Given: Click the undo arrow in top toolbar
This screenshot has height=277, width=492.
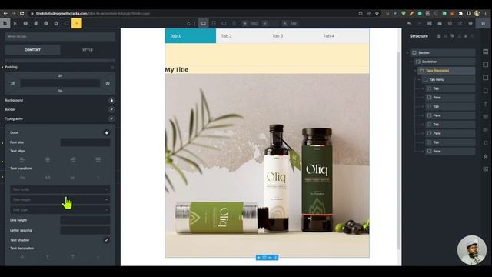Looking at the screenshot, I should pos(409,23).
